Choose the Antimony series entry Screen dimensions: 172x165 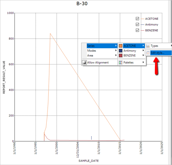tap(130, 51)
